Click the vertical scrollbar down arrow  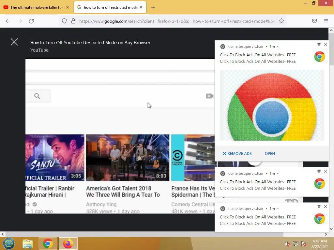click(x=331, y=229)
